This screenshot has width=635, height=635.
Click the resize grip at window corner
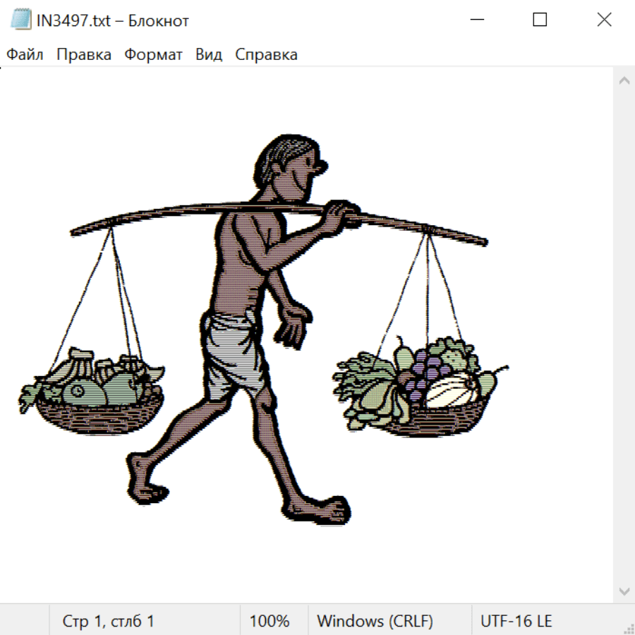[628, 628]
